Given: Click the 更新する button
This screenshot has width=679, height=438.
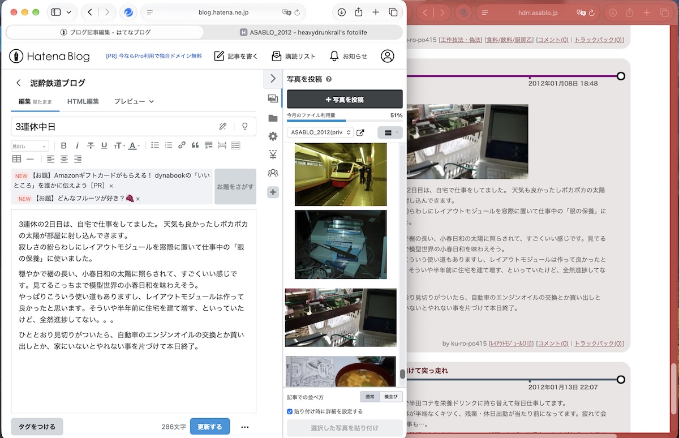Looking at the screenshot, I should tap(210, 427).
